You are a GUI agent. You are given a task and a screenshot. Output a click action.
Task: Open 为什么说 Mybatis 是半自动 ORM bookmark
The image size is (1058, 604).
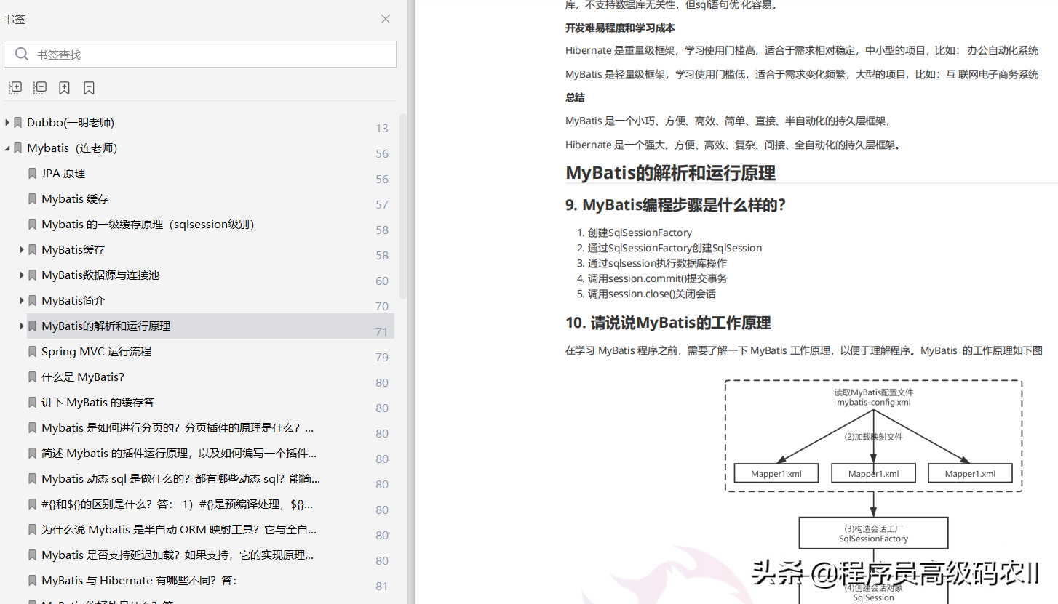179,530
